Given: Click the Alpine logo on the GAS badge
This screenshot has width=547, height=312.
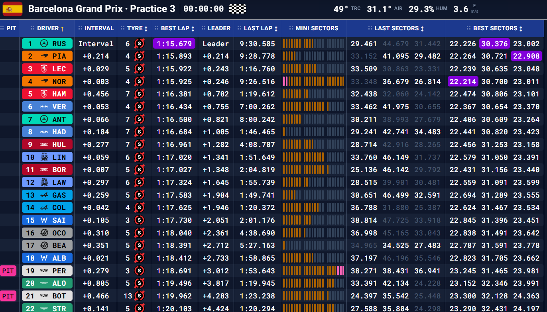Looking at the screenshot, I should 44,195.
